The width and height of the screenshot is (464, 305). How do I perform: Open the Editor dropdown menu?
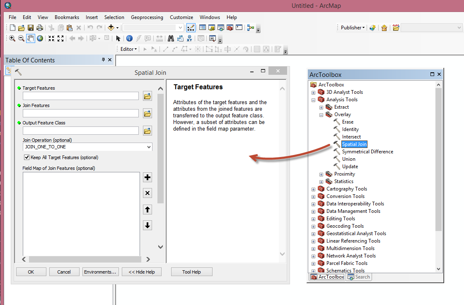(x=129, y=49)
